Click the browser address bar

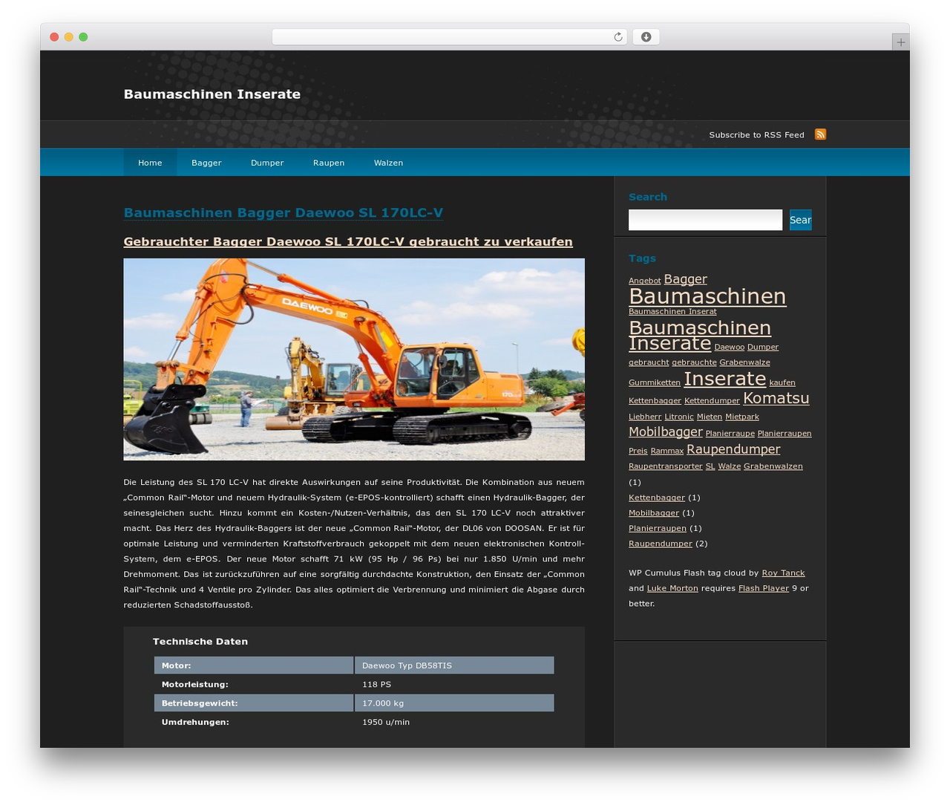[449, 37]
